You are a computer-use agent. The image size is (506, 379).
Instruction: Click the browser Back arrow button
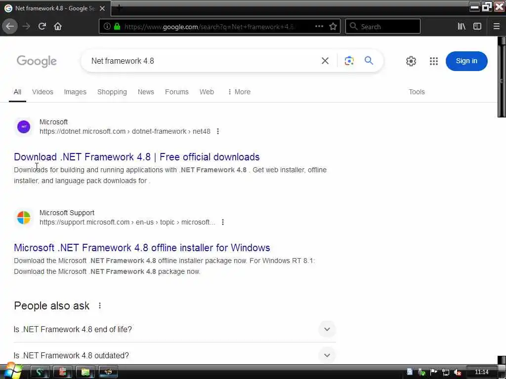[10, 26]
